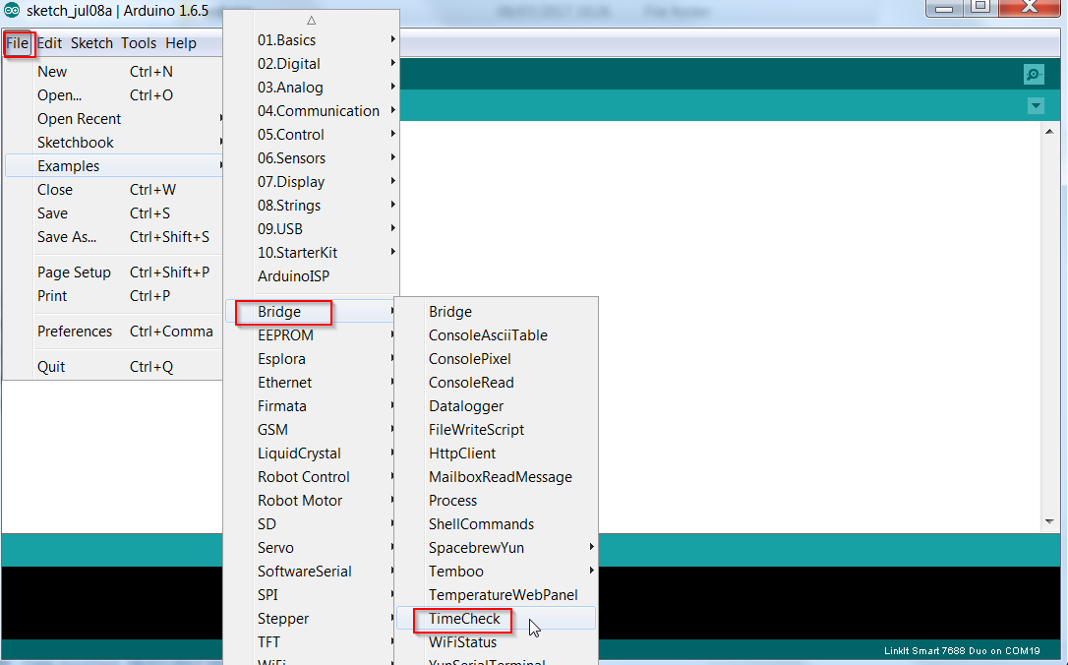Screen dimensions: 1068x665
Task: Select New from the File menu
Action: (52, 72)
